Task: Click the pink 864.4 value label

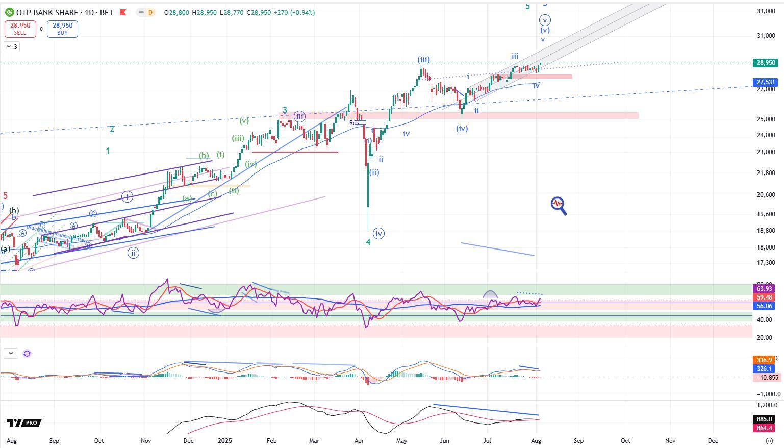Action: point(764,428)
